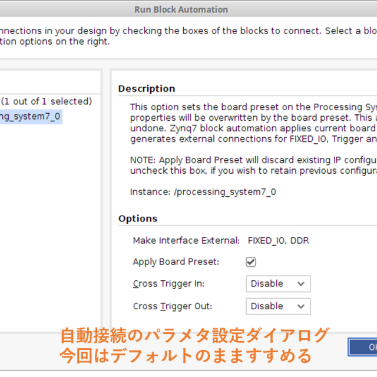Click the orange caption '今回はデフォルトのまますすめる'
This screenshot has height=377, width=377.
185,356
